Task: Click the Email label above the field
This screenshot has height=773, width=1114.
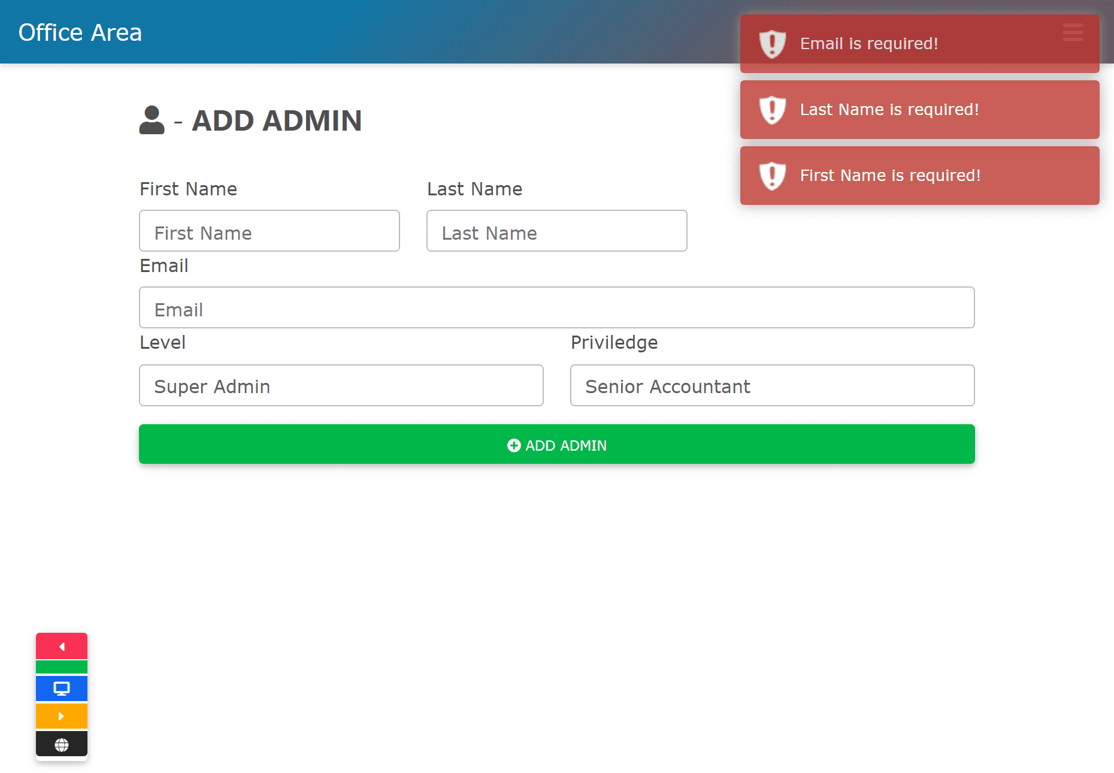Action: coord(164,265)
